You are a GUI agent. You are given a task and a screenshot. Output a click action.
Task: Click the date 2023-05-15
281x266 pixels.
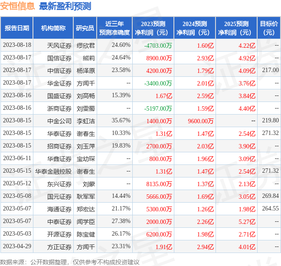[17, 171]
